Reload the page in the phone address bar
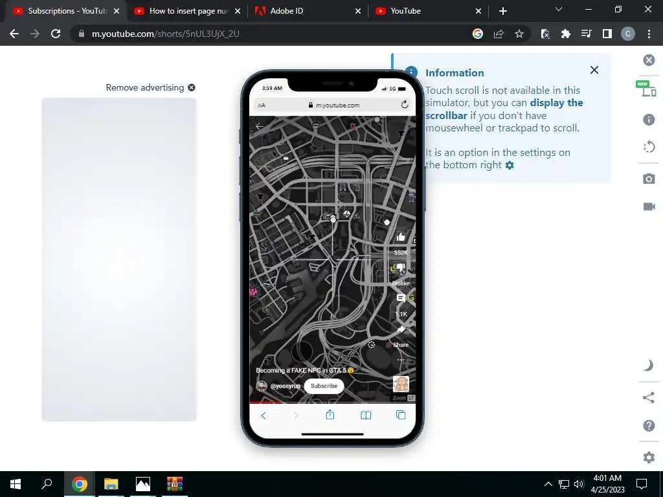Image resolution: width=663 pixels, height=497 pixels. tap(404, 104)
